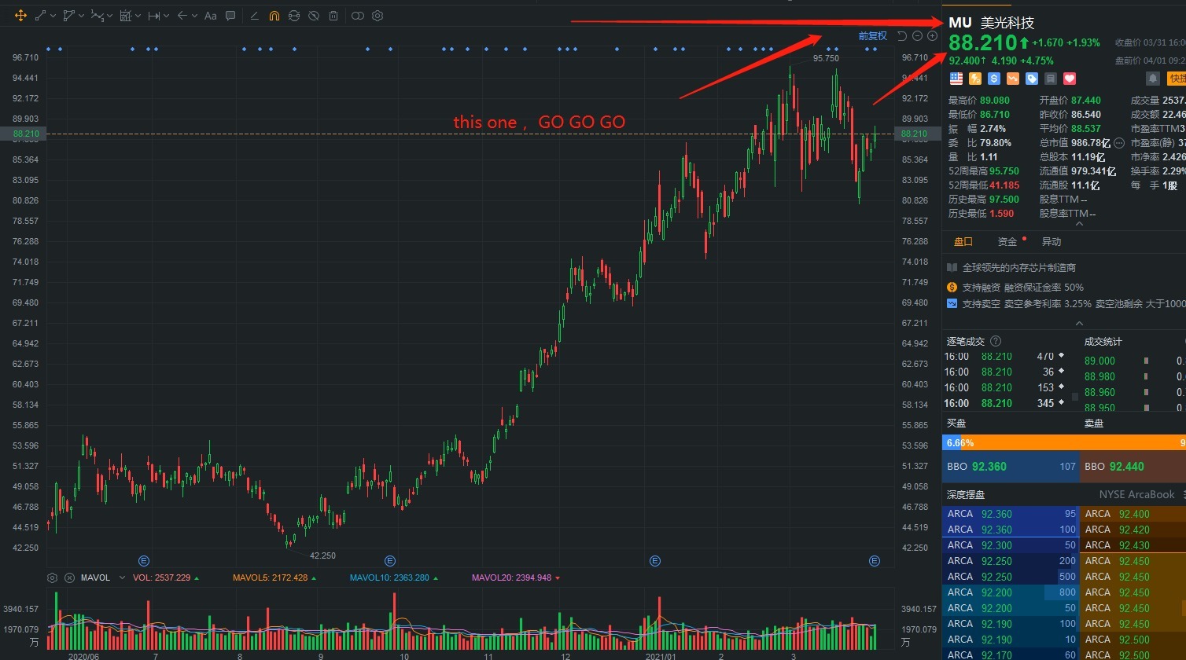This screenshot has height=660, width=1186.
Task: Click the orange quick trade button
Action: [x=1177, y=79]
